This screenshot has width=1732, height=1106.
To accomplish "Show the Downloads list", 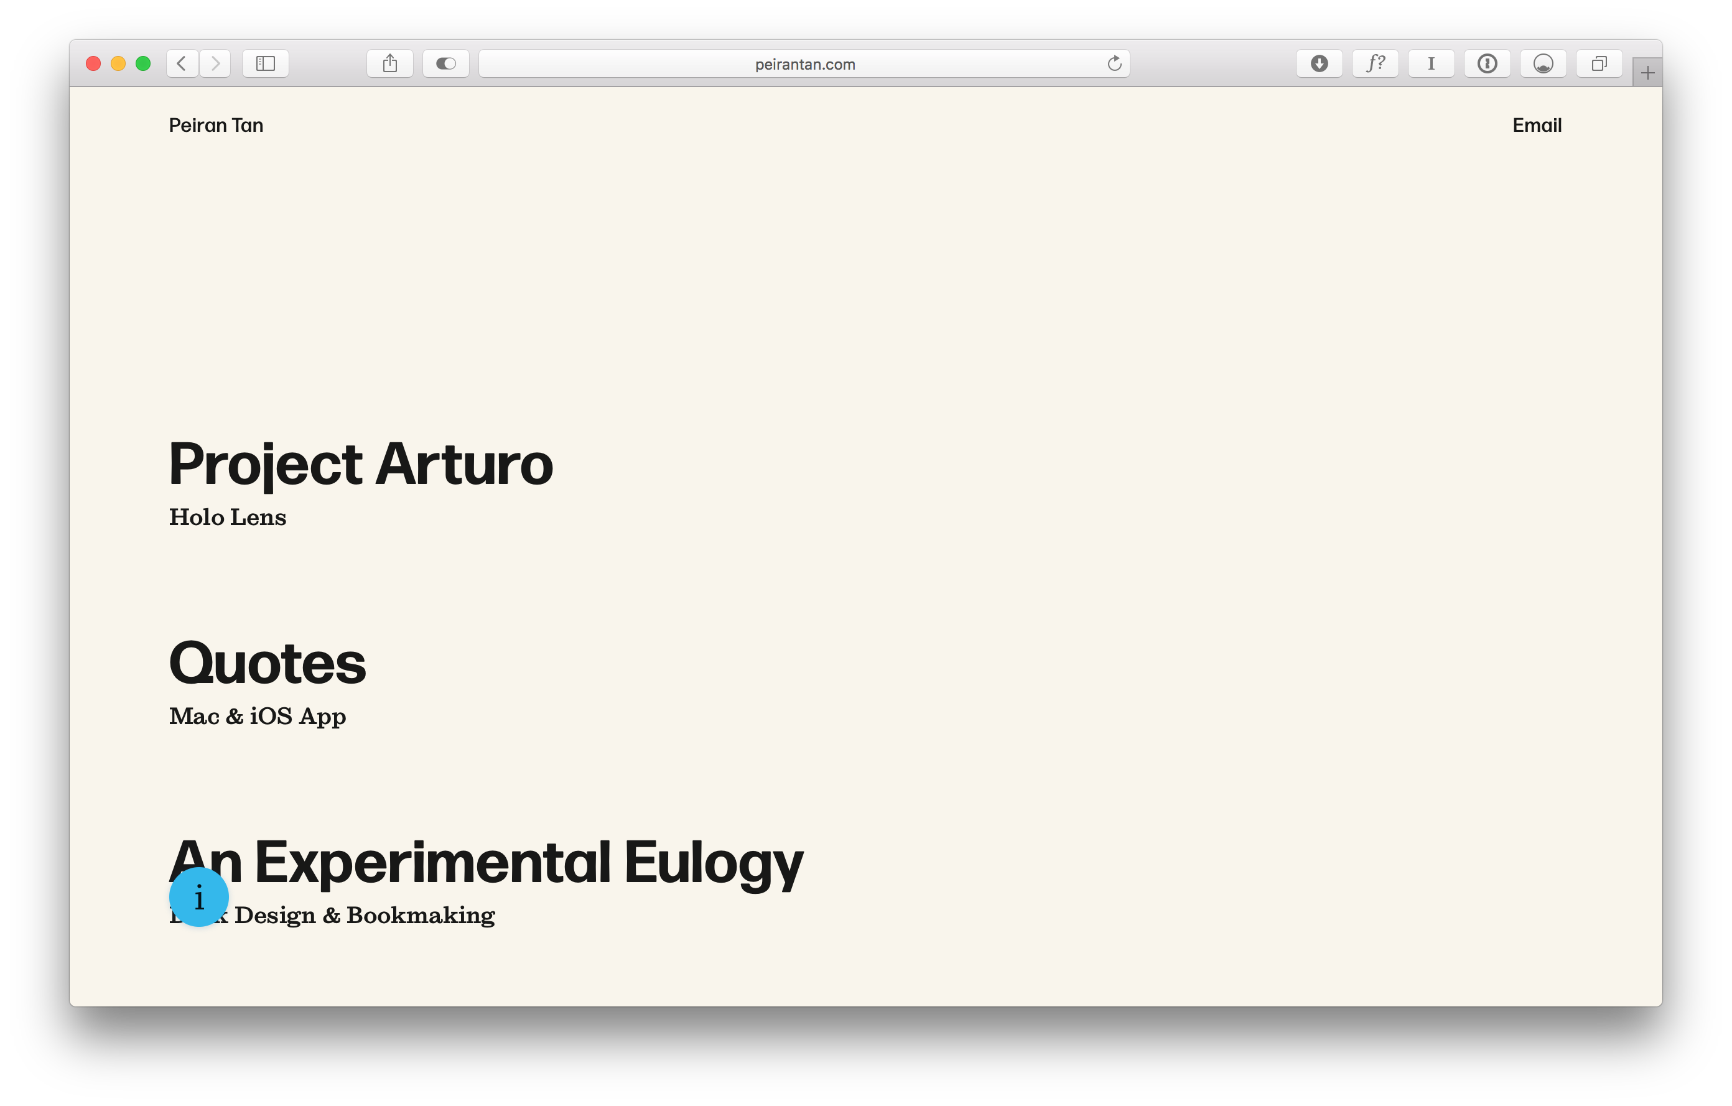I will coord(1319,64).
